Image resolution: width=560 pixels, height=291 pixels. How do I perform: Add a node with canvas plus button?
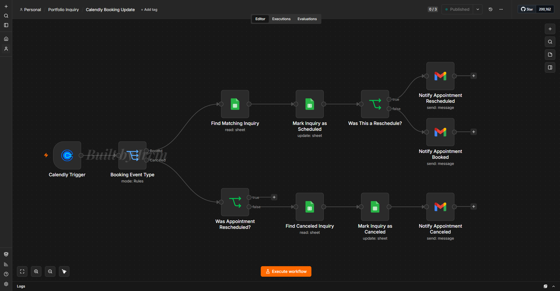pos(550,29)
